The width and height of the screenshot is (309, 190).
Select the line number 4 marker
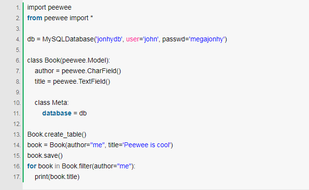click(x=18, y=39)
